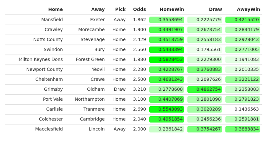Image resolution: width=266 pixels, height=145 pixels.
Task: Click the AwayWin column header
Action: (248, 9)
